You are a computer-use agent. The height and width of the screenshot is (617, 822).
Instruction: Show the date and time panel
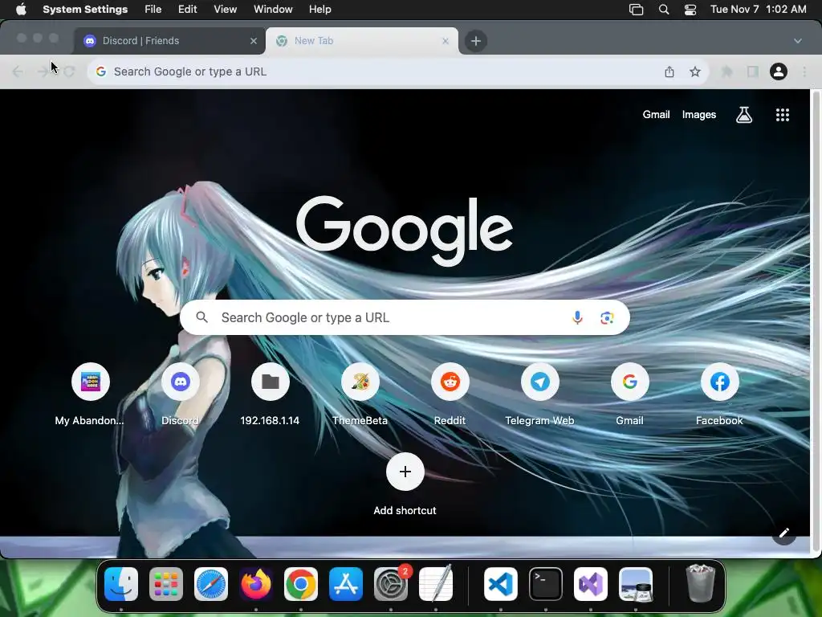(758, 10)
